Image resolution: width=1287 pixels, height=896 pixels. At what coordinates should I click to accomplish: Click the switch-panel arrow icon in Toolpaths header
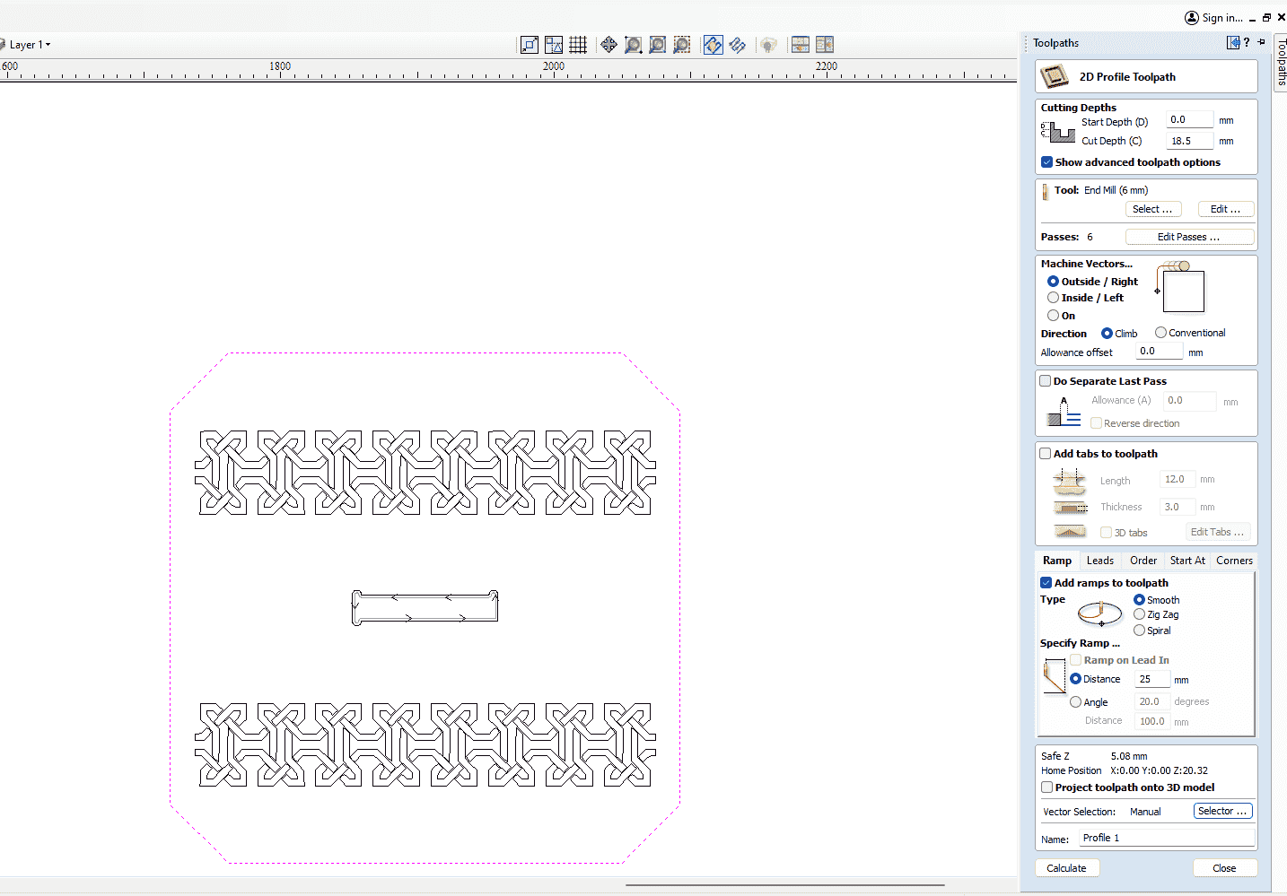(x=1233, y=42)
